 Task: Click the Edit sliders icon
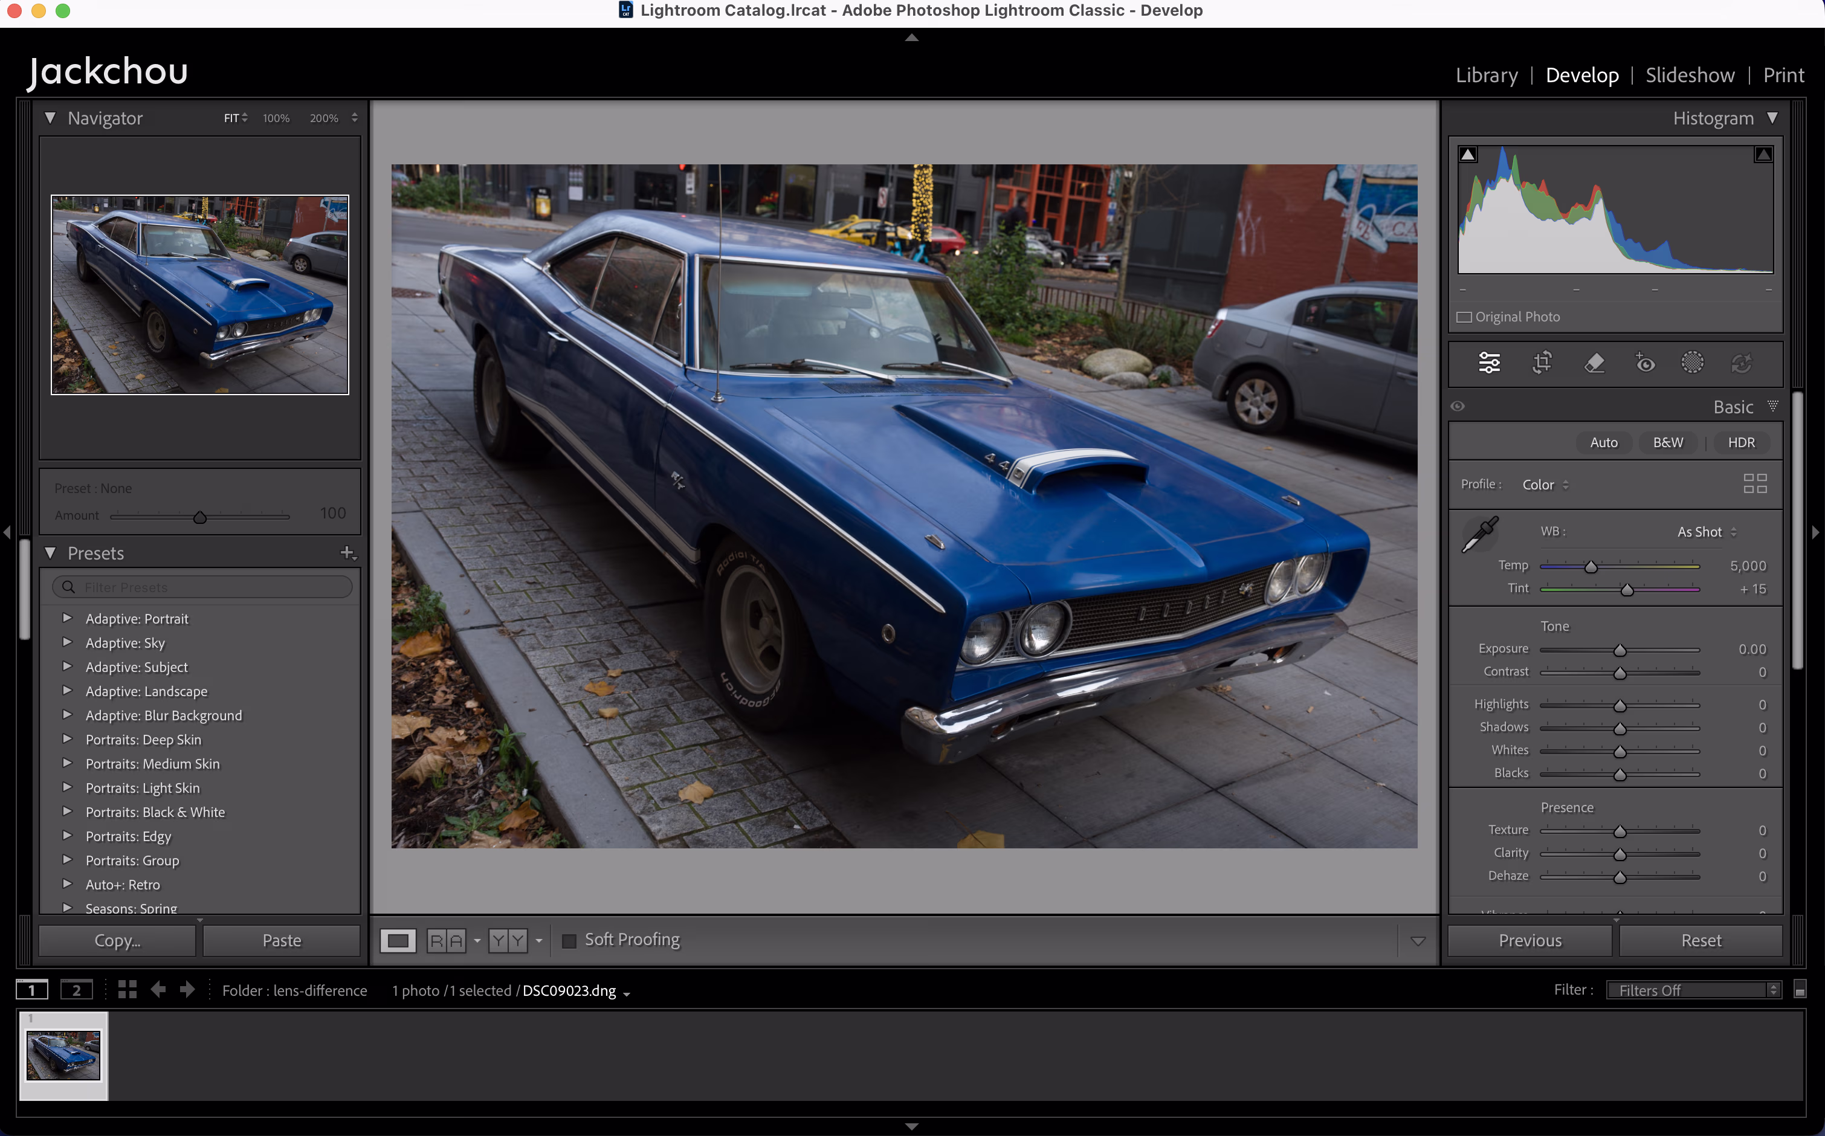tap(1489, 363)
